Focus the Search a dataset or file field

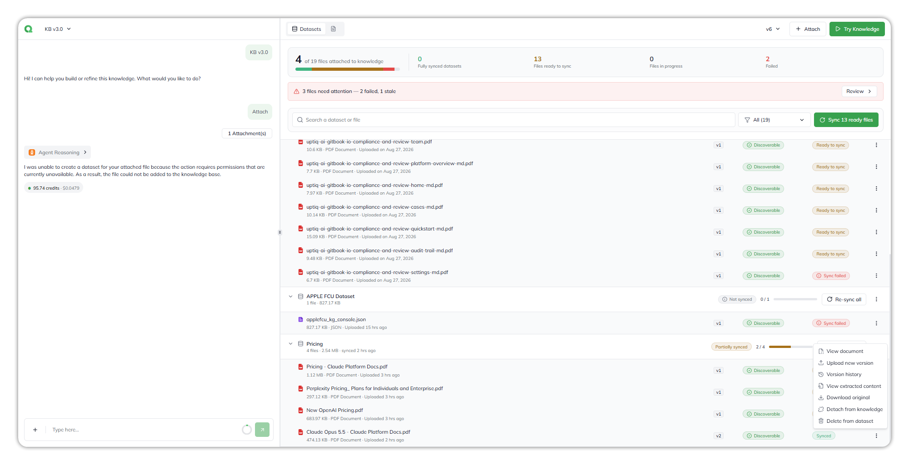pos(514,120)
